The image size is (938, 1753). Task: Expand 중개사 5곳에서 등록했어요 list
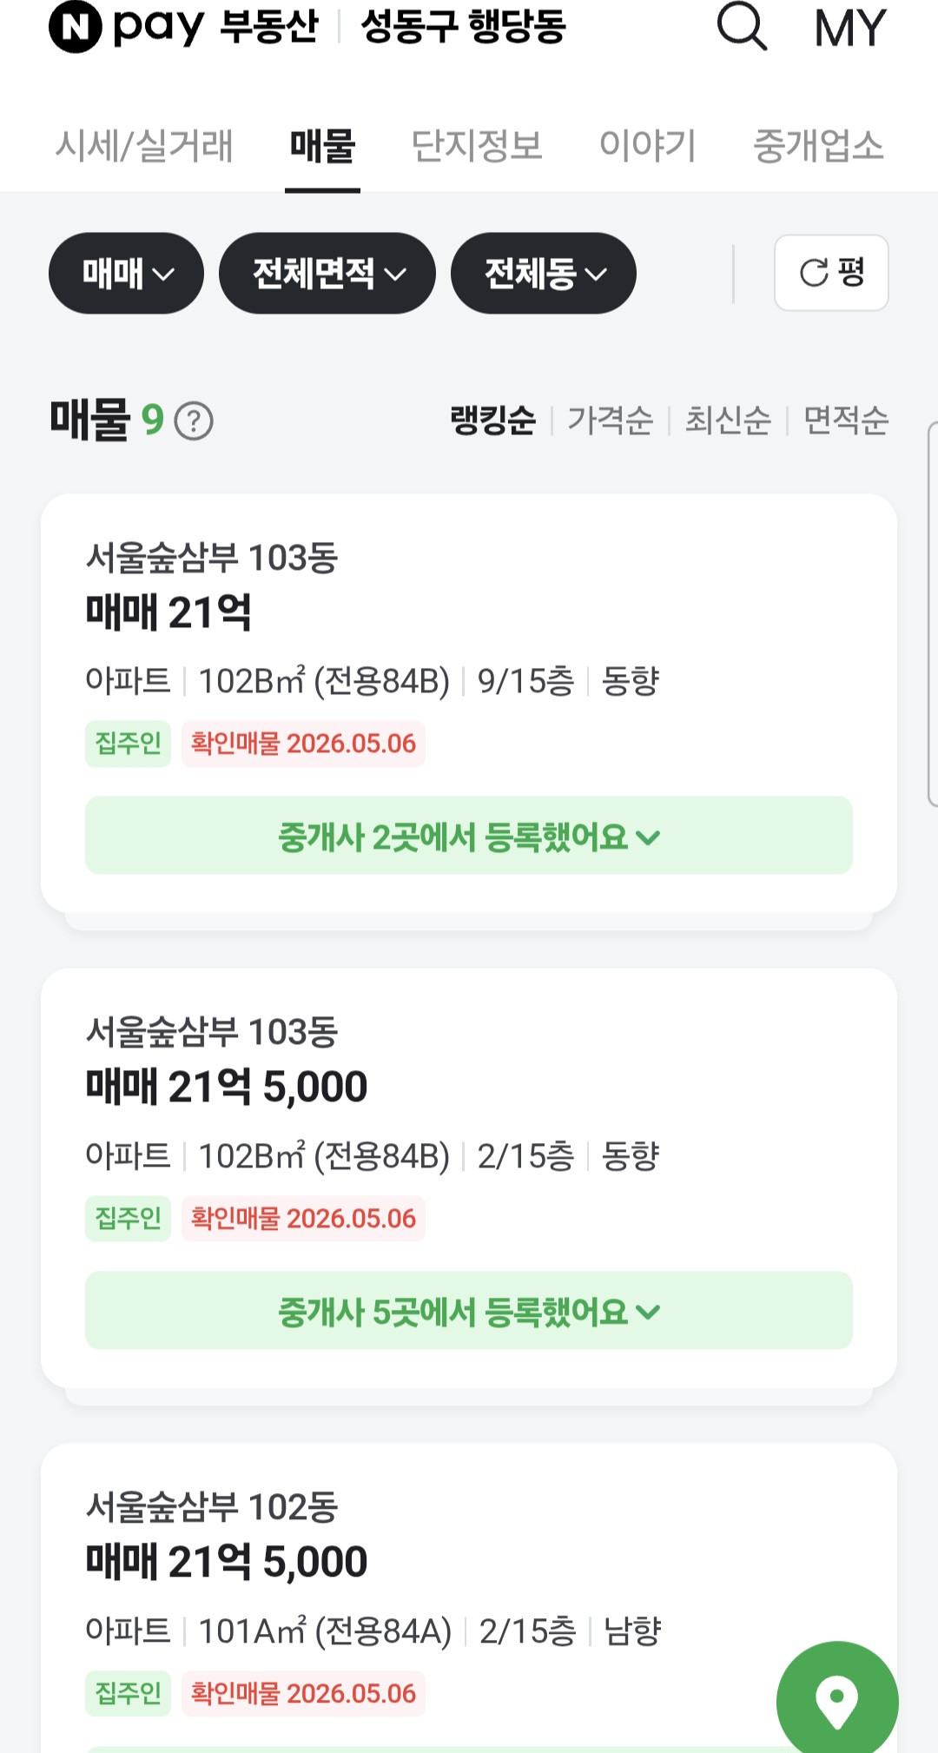click(469, 1311)
